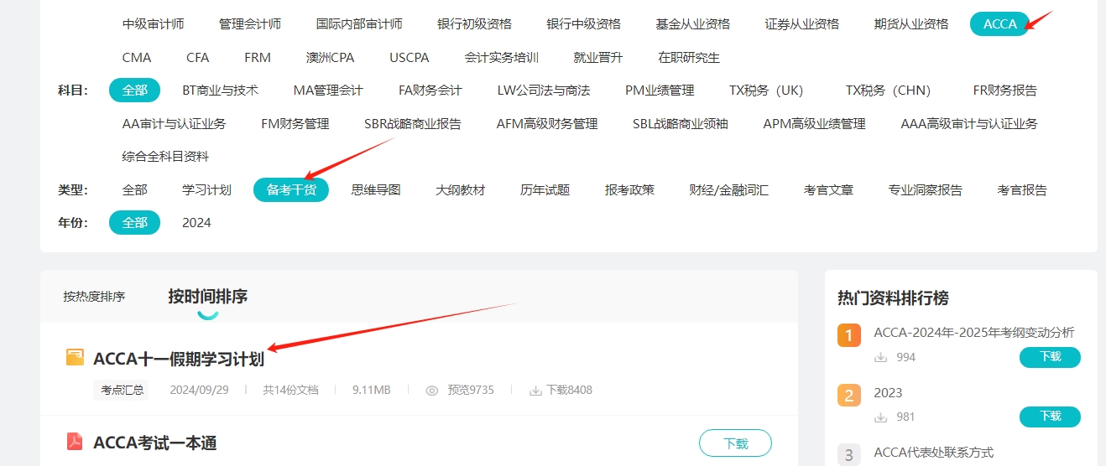Sort results by 按时间排序
Image resolution: width=1106 pixels, height=466 pixels.
[207, 297]
